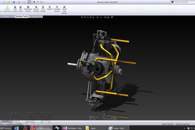Select the Render Tools tab
The height and width of the screenshot is (130, 195).
[x=22, y=16]
